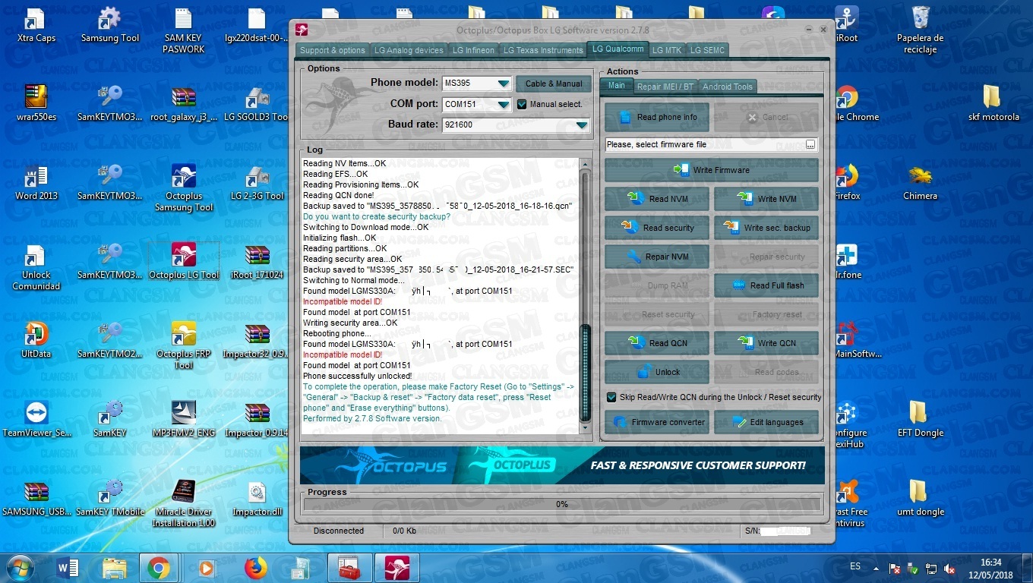
Task: Click the Cable & Manual button
Action: click(x=554, y=84)
